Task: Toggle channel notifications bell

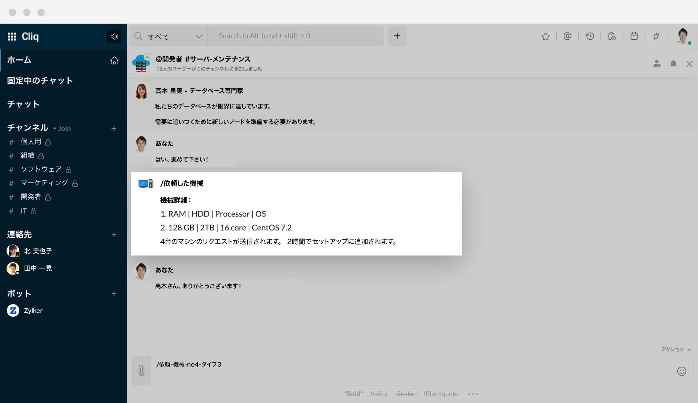Action: (x=673, y=64)
